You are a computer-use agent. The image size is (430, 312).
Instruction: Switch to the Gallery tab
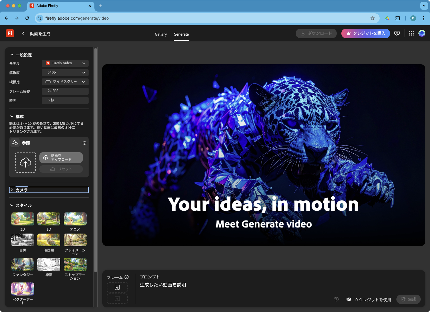click(161, 34)
